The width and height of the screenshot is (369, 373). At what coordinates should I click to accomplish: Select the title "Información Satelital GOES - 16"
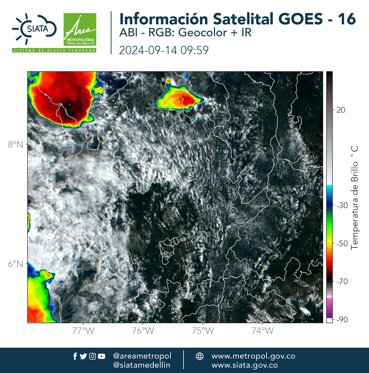click(x=237, y=19)
